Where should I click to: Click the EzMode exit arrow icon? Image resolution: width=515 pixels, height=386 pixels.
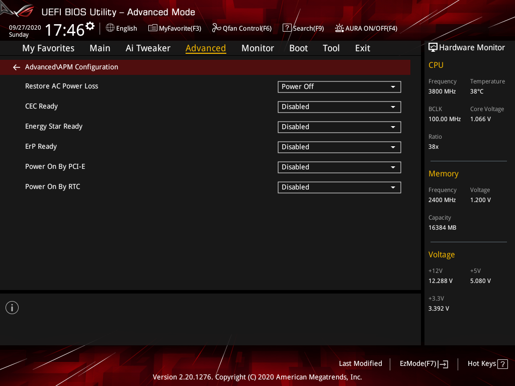[x=443, y=364]
